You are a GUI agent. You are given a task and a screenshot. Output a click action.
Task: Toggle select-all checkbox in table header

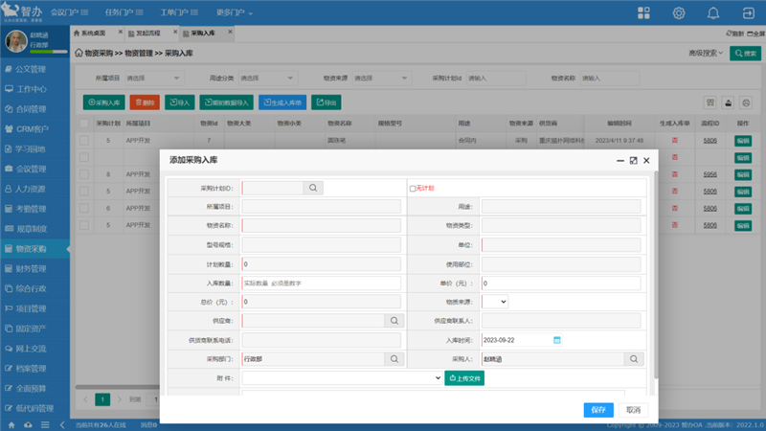pos(84,124)
